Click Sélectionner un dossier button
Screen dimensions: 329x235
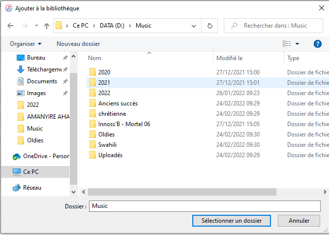pos(232,221)
